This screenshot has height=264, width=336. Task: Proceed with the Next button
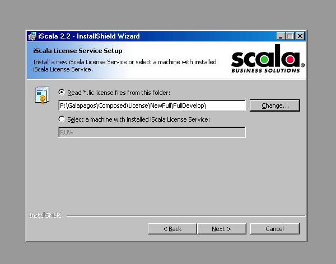(221, 229)
